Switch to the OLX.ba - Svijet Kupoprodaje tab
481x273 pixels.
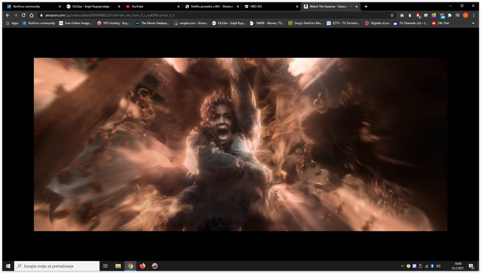[x=93, y=6]
